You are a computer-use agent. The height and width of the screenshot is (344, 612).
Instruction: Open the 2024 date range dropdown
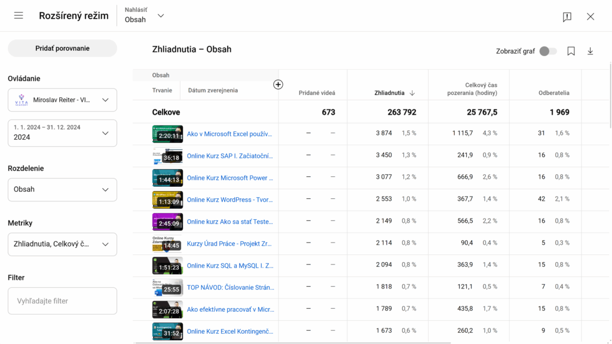click(62, 133)
